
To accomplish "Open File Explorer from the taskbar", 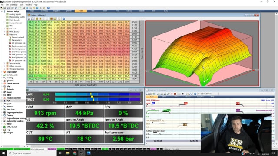I will [x=67, y=153].
